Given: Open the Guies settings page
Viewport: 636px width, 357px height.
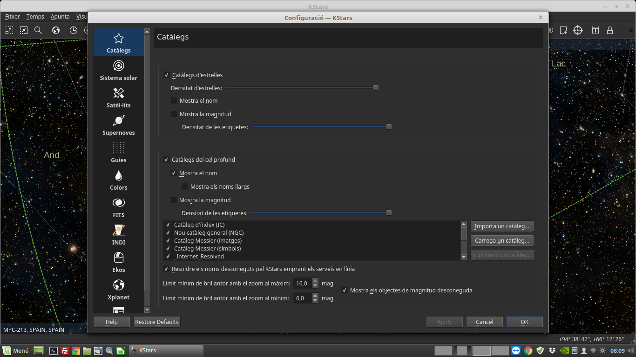Looking at the screenshot, I should pyautogui.click(x=119, y=152).
